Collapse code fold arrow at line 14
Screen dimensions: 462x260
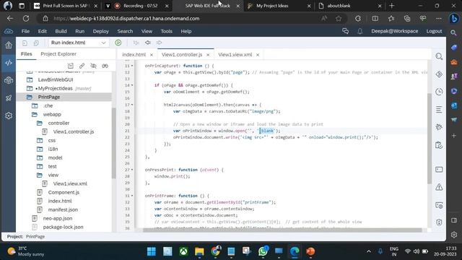132,85
